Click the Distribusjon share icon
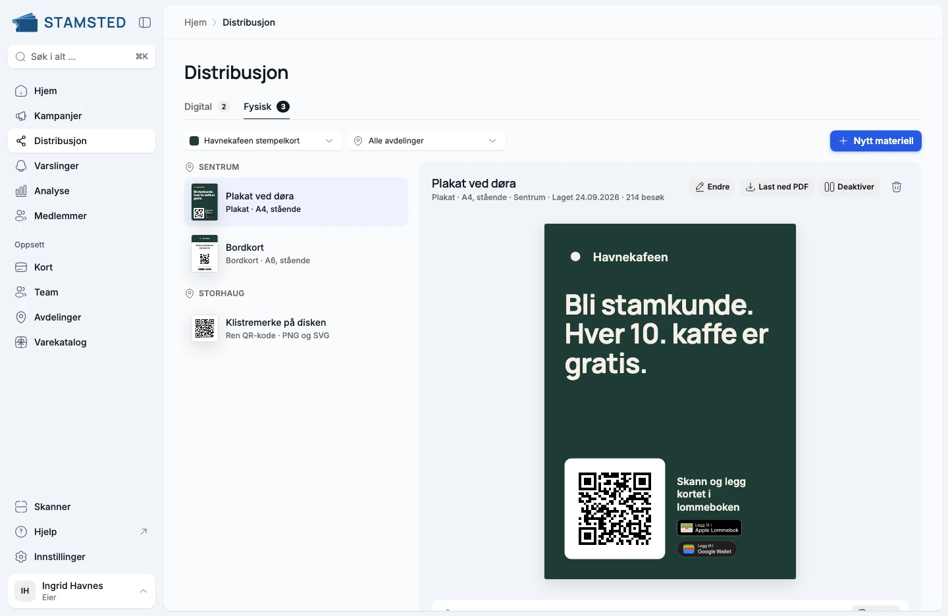The width and height of the screenshot is (948, 616). [x=21, y=141]
